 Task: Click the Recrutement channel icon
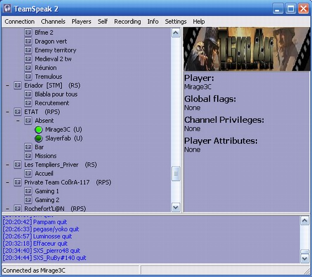[x=28, y=103]
